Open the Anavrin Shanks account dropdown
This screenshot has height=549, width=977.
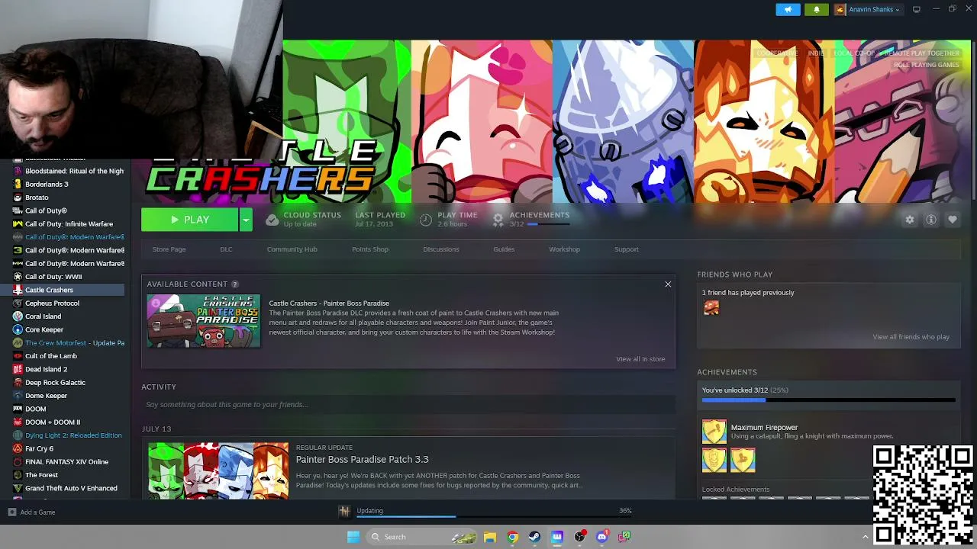pos(874,10)
